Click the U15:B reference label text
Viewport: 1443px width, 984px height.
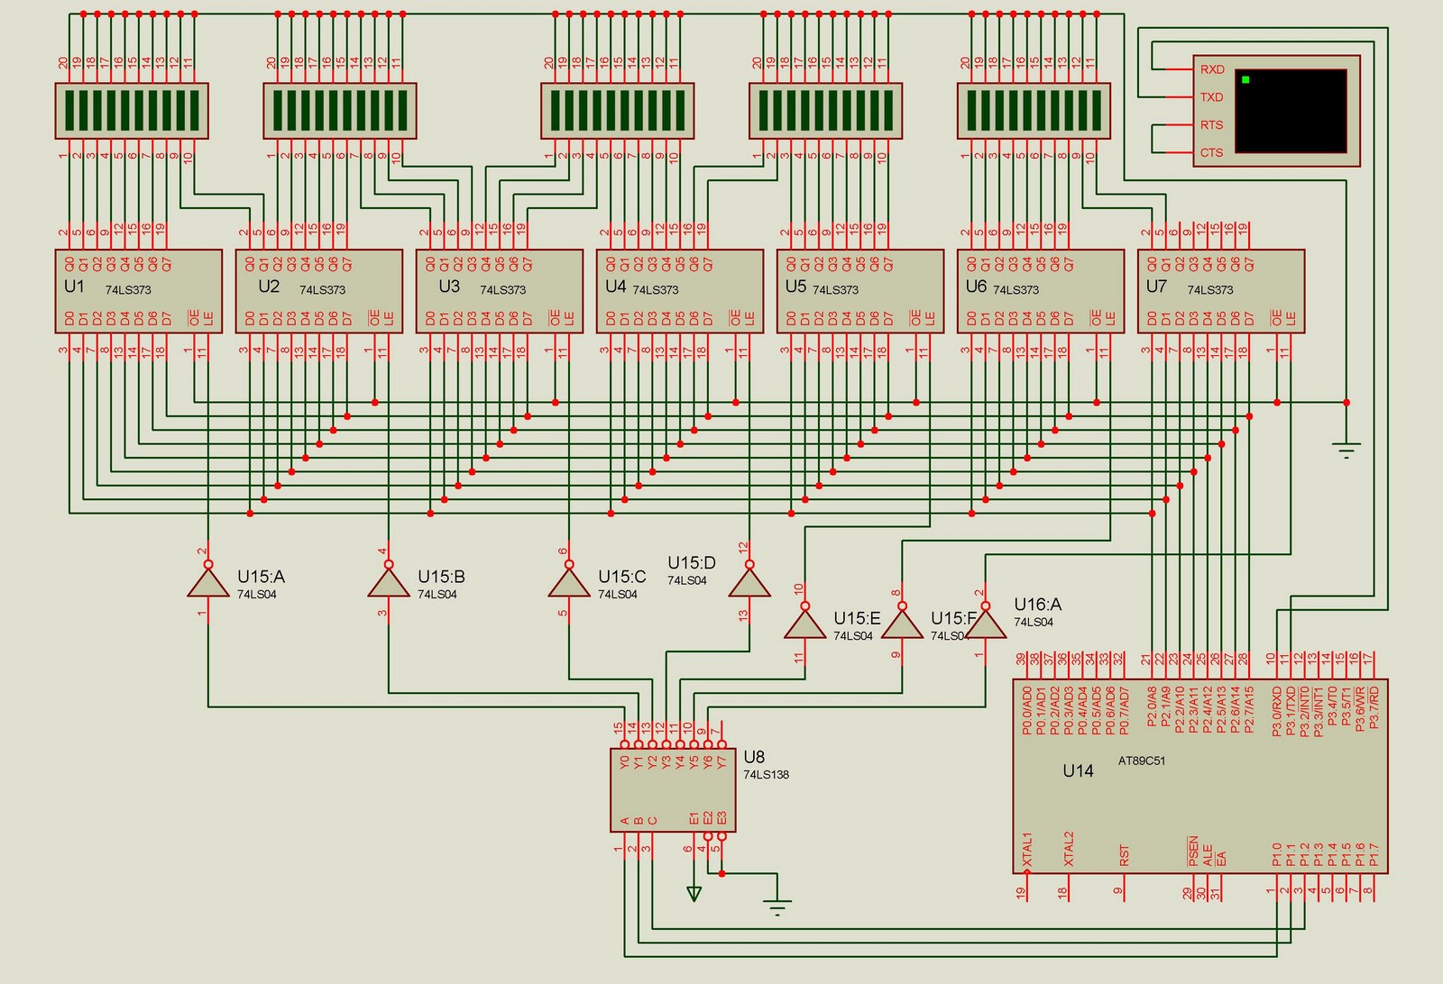pos(441,577)
